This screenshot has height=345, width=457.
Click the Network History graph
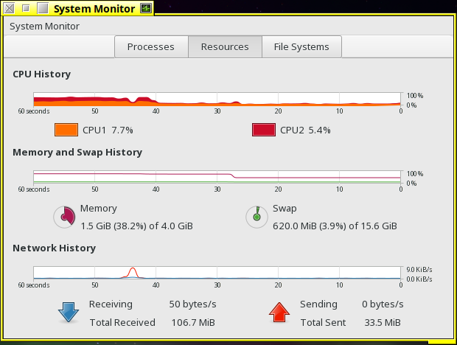(x=217, y=273)
